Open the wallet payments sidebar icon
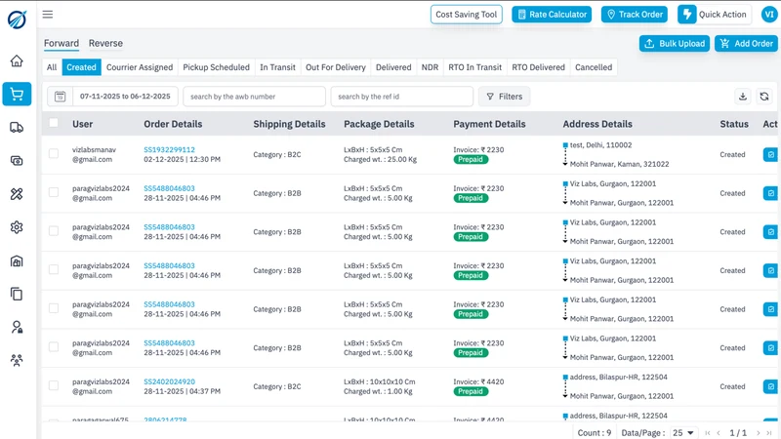 click(x=17, y=161)
